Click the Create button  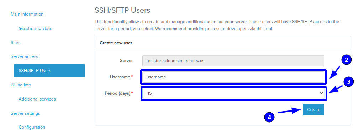[313, 109]
